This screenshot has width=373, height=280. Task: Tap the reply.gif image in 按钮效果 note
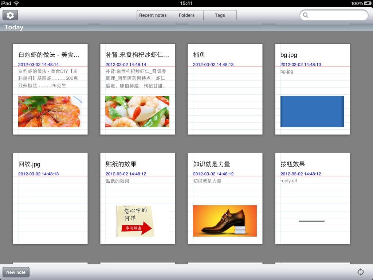tap(312, 221)
